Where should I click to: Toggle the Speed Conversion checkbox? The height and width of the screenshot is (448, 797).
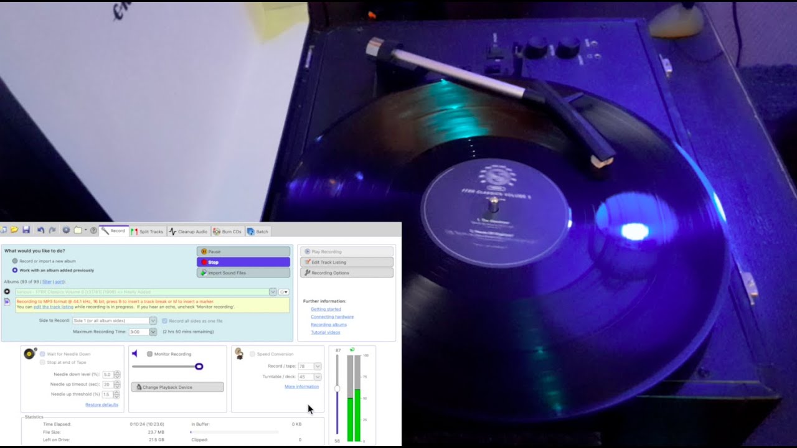[x=252, y=354]
